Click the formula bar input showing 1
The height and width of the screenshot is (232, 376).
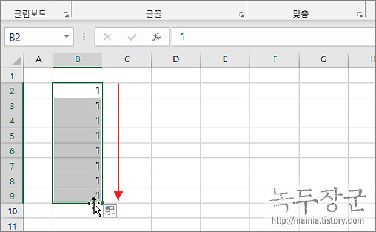tap(274, 37)
